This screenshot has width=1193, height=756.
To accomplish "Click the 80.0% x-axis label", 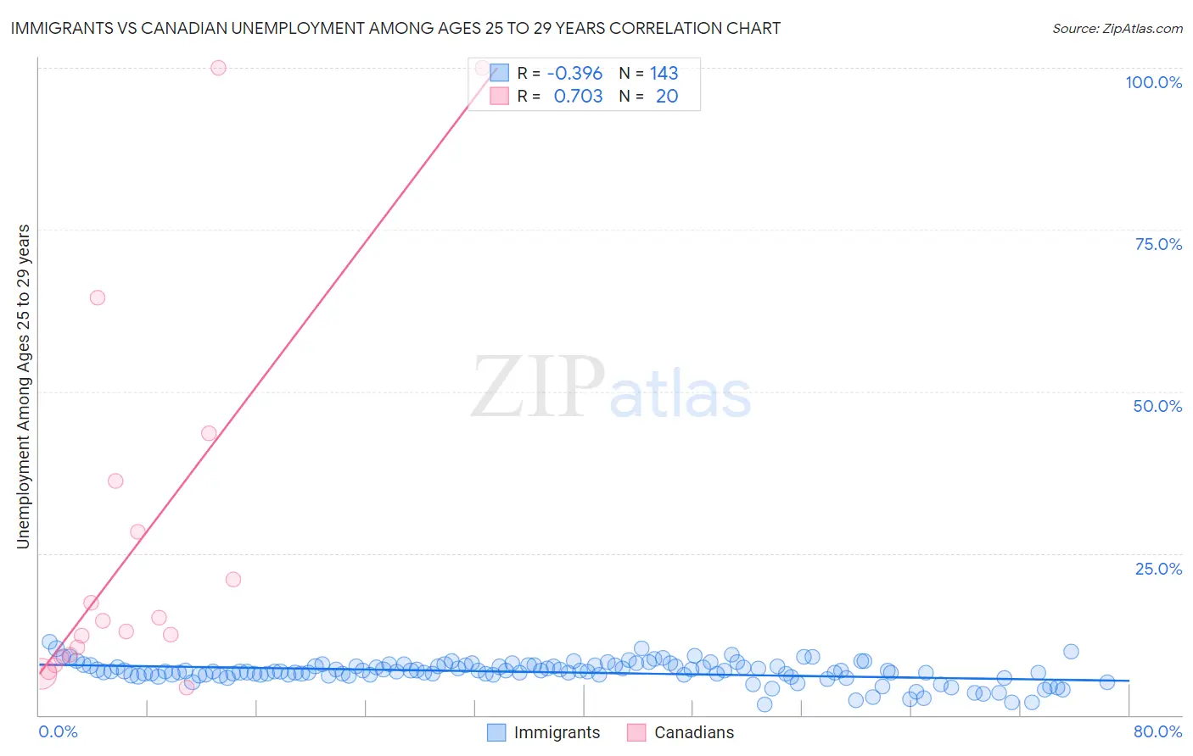I will coord(1157,731).
